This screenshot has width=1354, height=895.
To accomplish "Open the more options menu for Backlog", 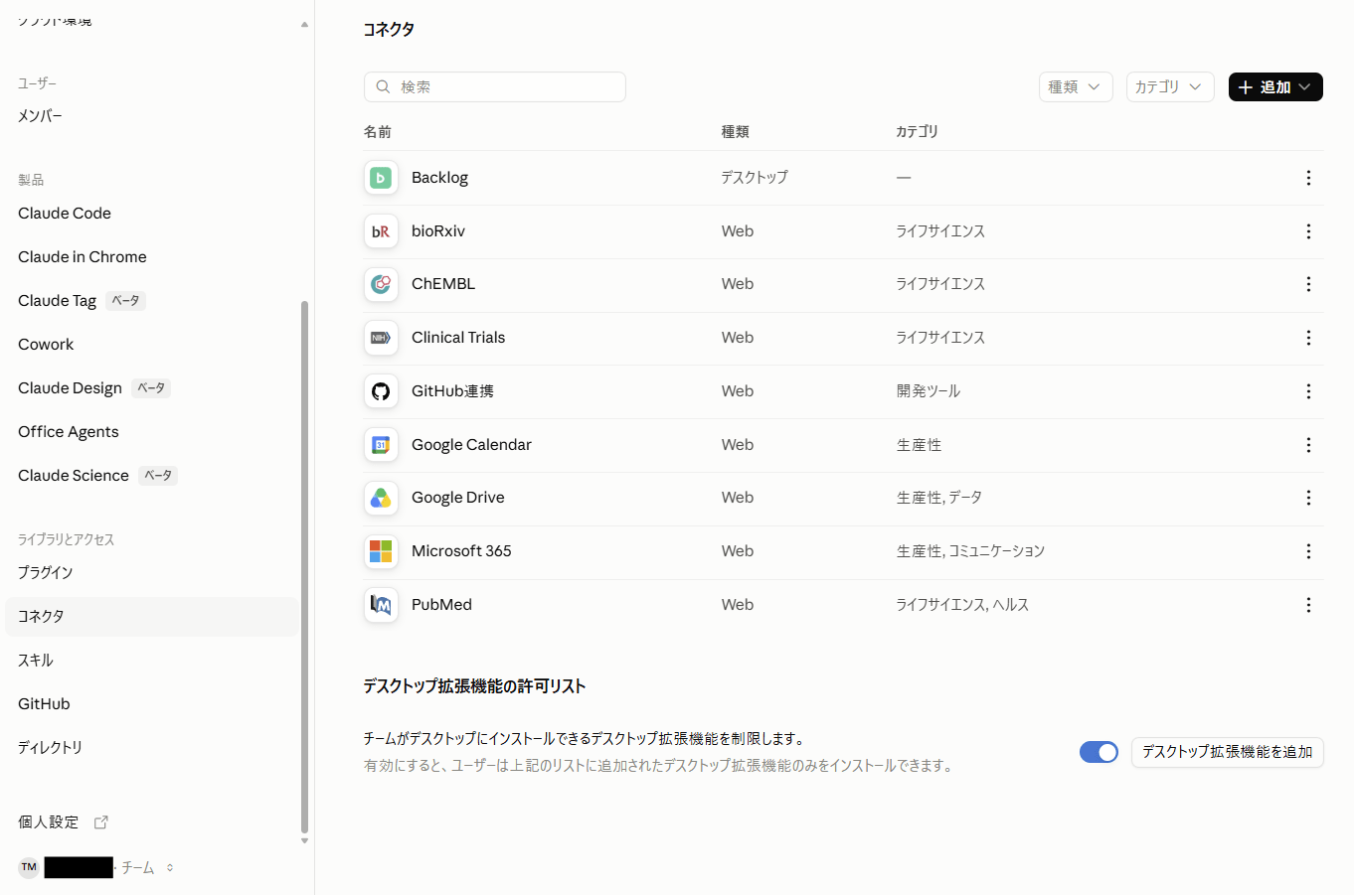I will pos(1308,178).
